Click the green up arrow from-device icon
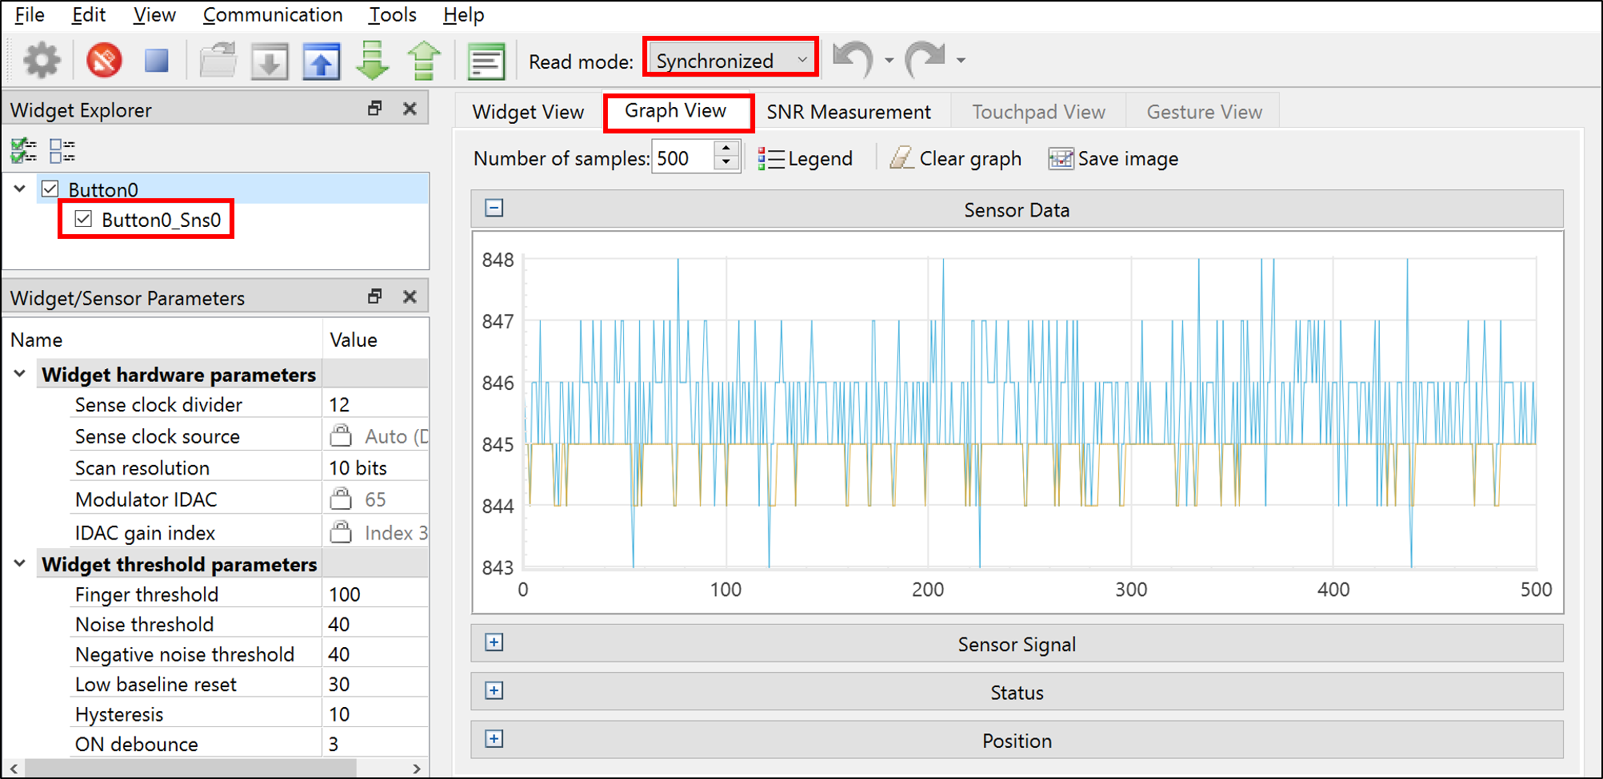Viewport: 1603px width, 779px height. pos(424,61)
